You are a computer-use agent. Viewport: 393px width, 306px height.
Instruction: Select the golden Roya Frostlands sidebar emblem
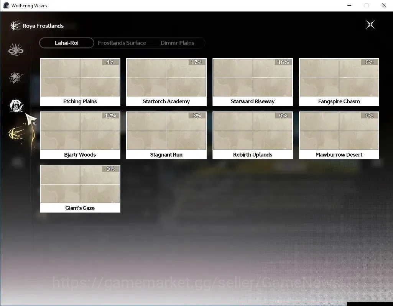(x=16, y=133)
